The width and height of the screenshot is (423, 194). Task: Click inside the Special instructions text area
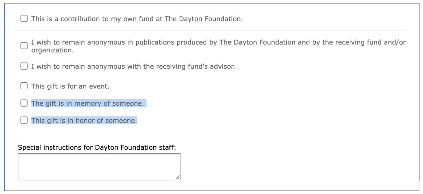[99, 167]
